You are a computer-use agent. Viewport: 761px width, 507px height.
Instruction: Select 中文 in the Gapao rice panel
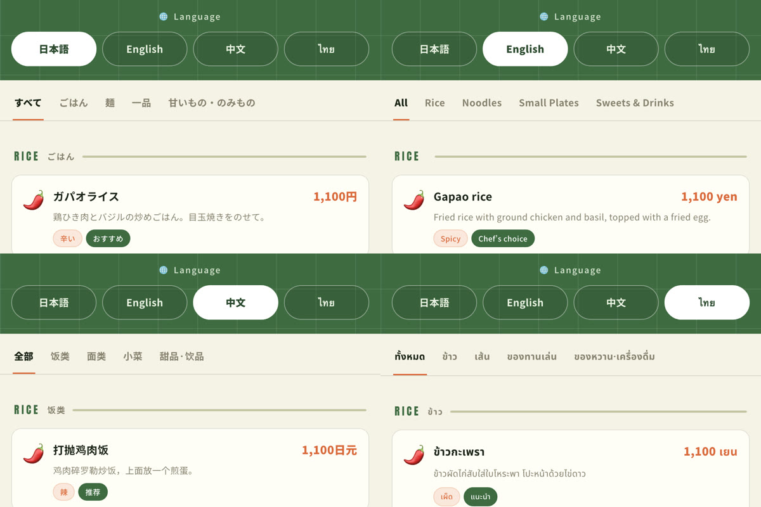[x=616, y=49]
